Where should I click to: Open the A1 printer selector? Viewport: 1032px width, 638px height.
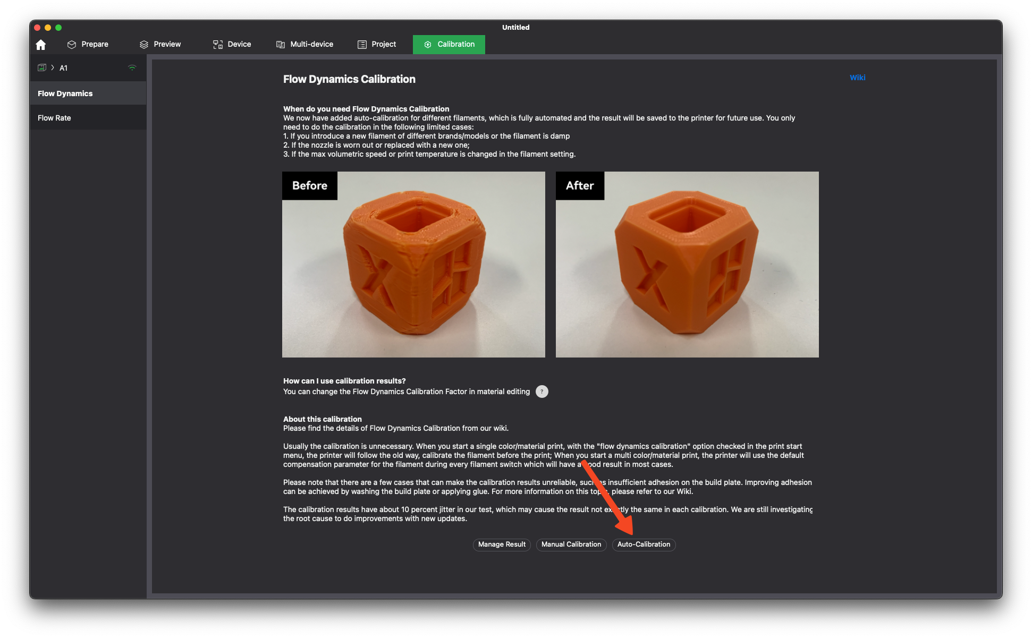point(64,68)
